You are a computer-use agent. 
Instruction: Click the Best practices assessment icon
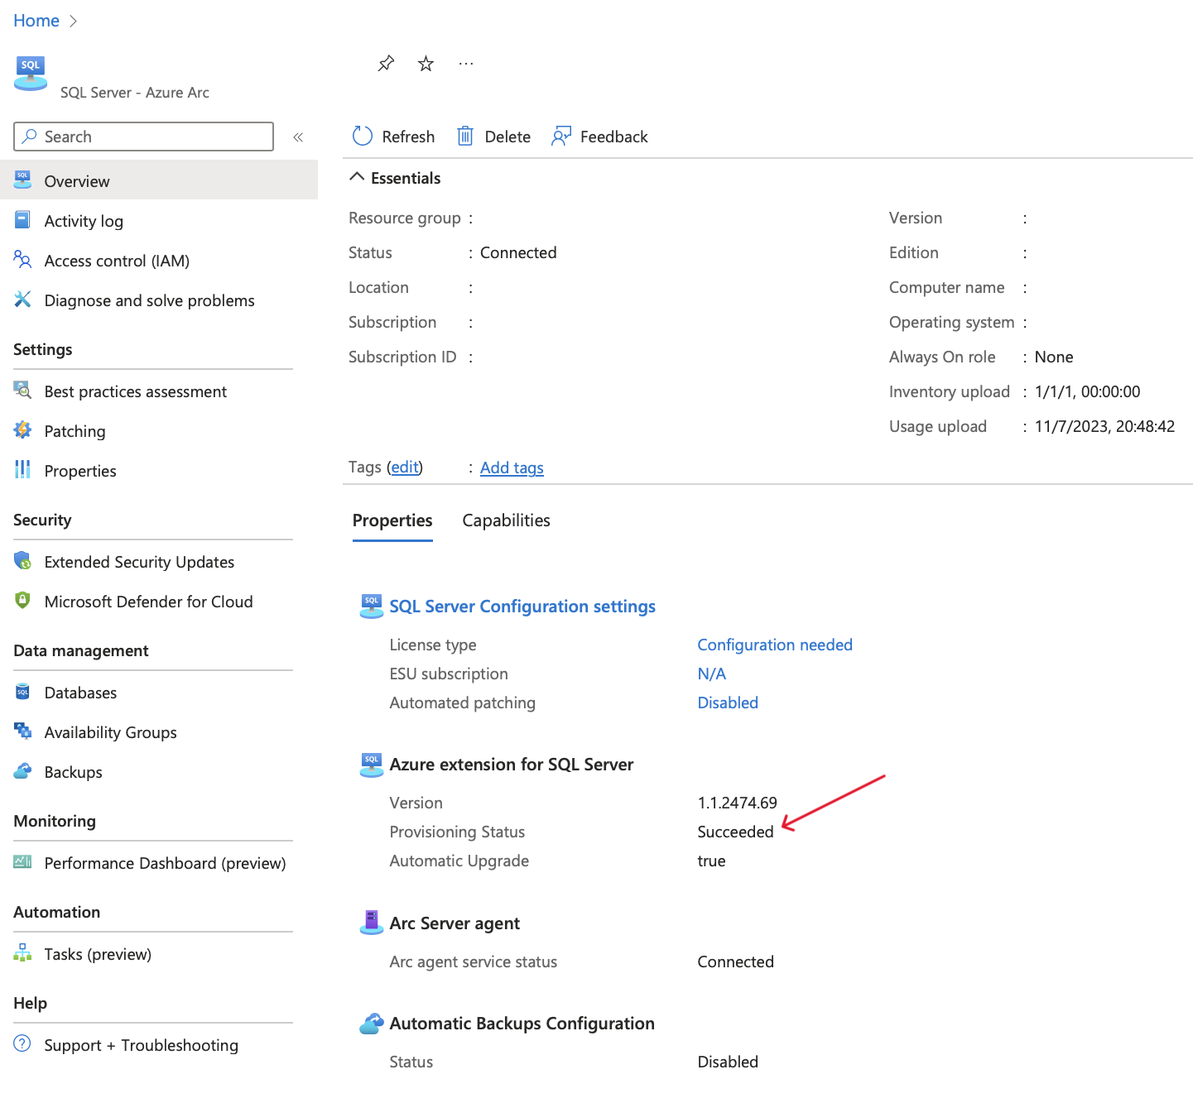point(22,390)
